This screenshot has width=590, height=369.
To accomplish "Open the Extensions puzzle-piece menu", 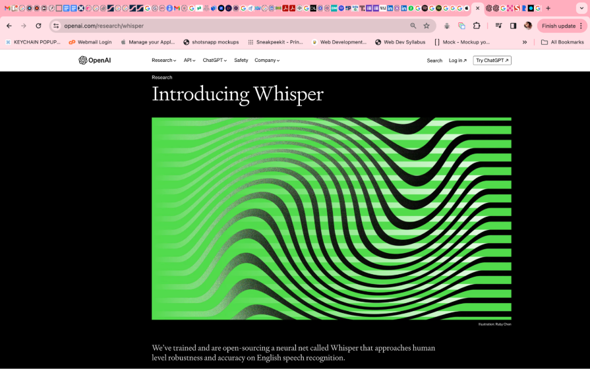I will (477, 26).
